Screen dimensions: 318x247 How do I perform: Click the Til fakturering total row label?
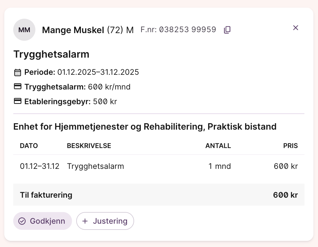point(46,195)
